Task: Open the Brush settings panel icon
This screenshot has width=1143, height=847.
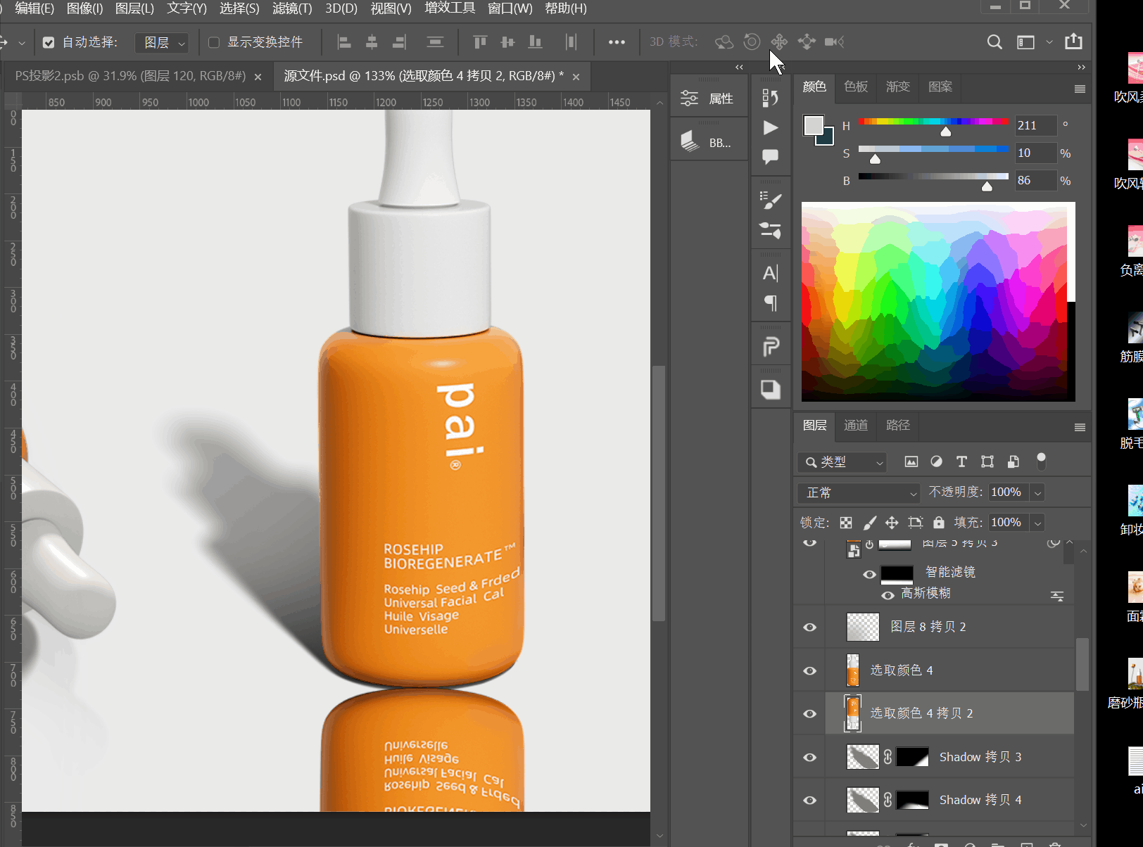Action: pos(771,200)
